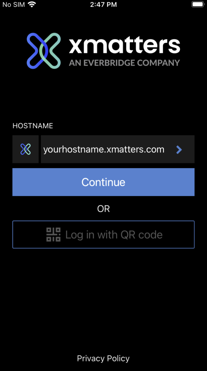
Task: Click the blue chevron arrow in hostname field
Action: (x=179, y=150)
